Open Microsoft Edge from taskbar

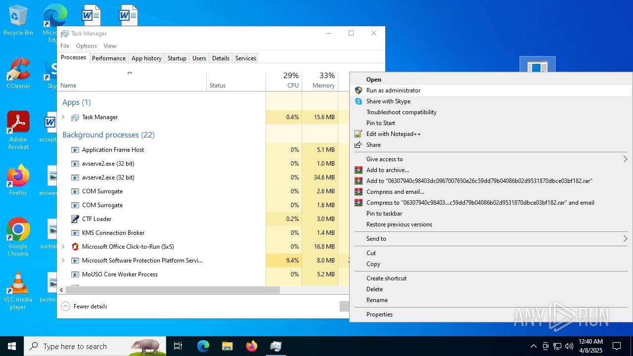pos(203,346)
